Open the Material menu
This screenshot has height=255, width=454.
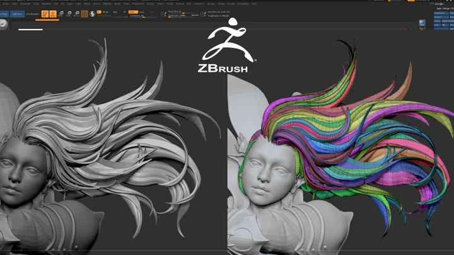click(107, 4)
